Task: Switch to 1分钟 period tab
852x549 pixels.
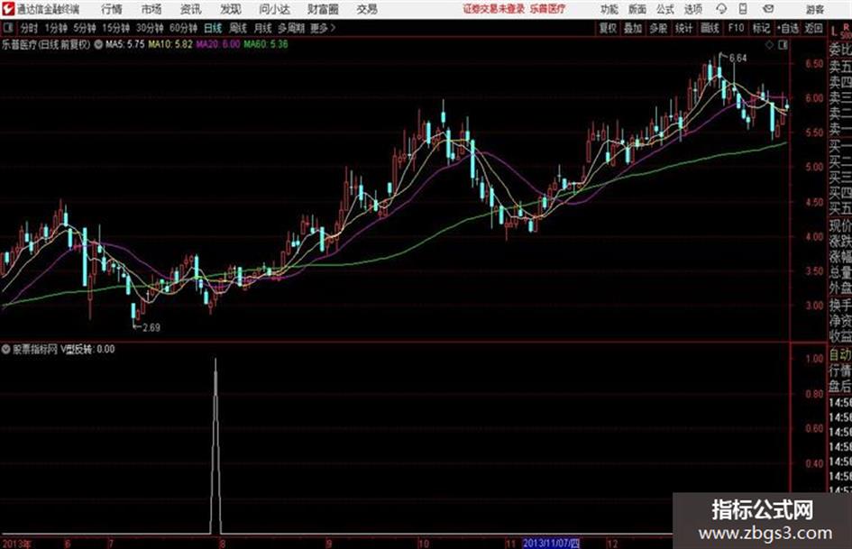Action: [x=56, y=28]
